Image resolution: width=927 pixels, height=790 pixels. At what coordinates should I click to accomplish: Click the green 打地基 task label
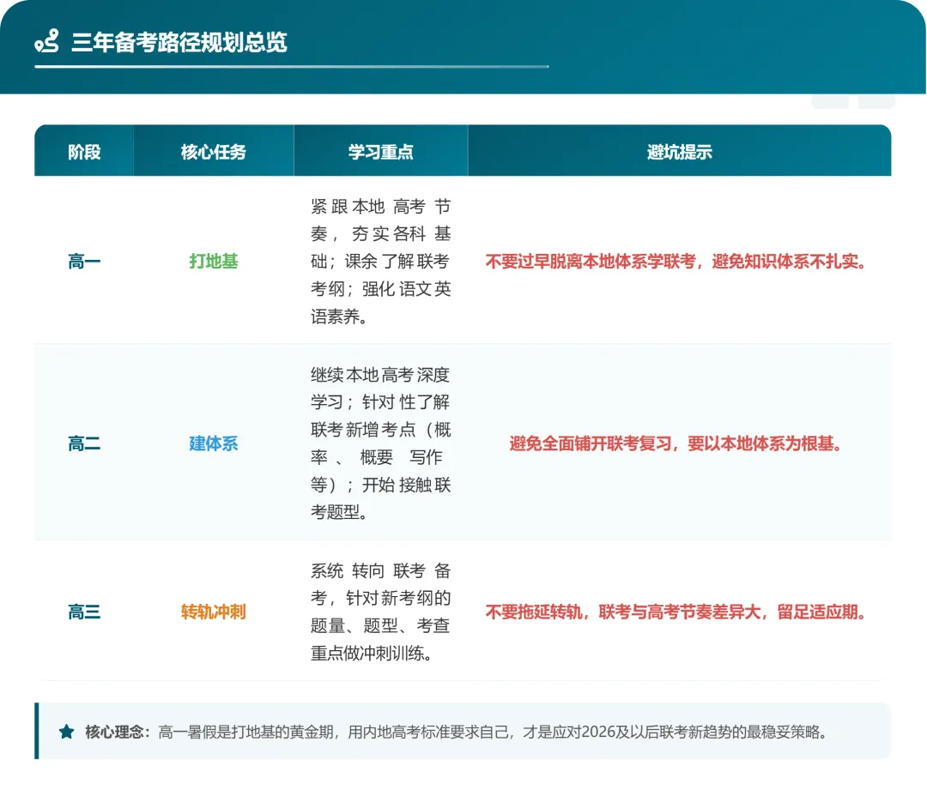214,261
